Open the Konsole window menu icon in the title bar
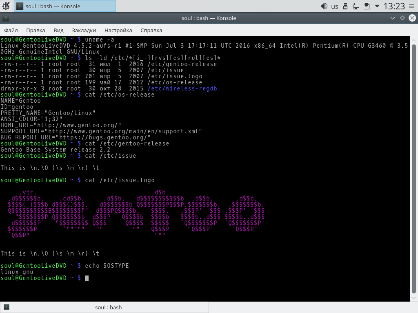 [6, 18]
